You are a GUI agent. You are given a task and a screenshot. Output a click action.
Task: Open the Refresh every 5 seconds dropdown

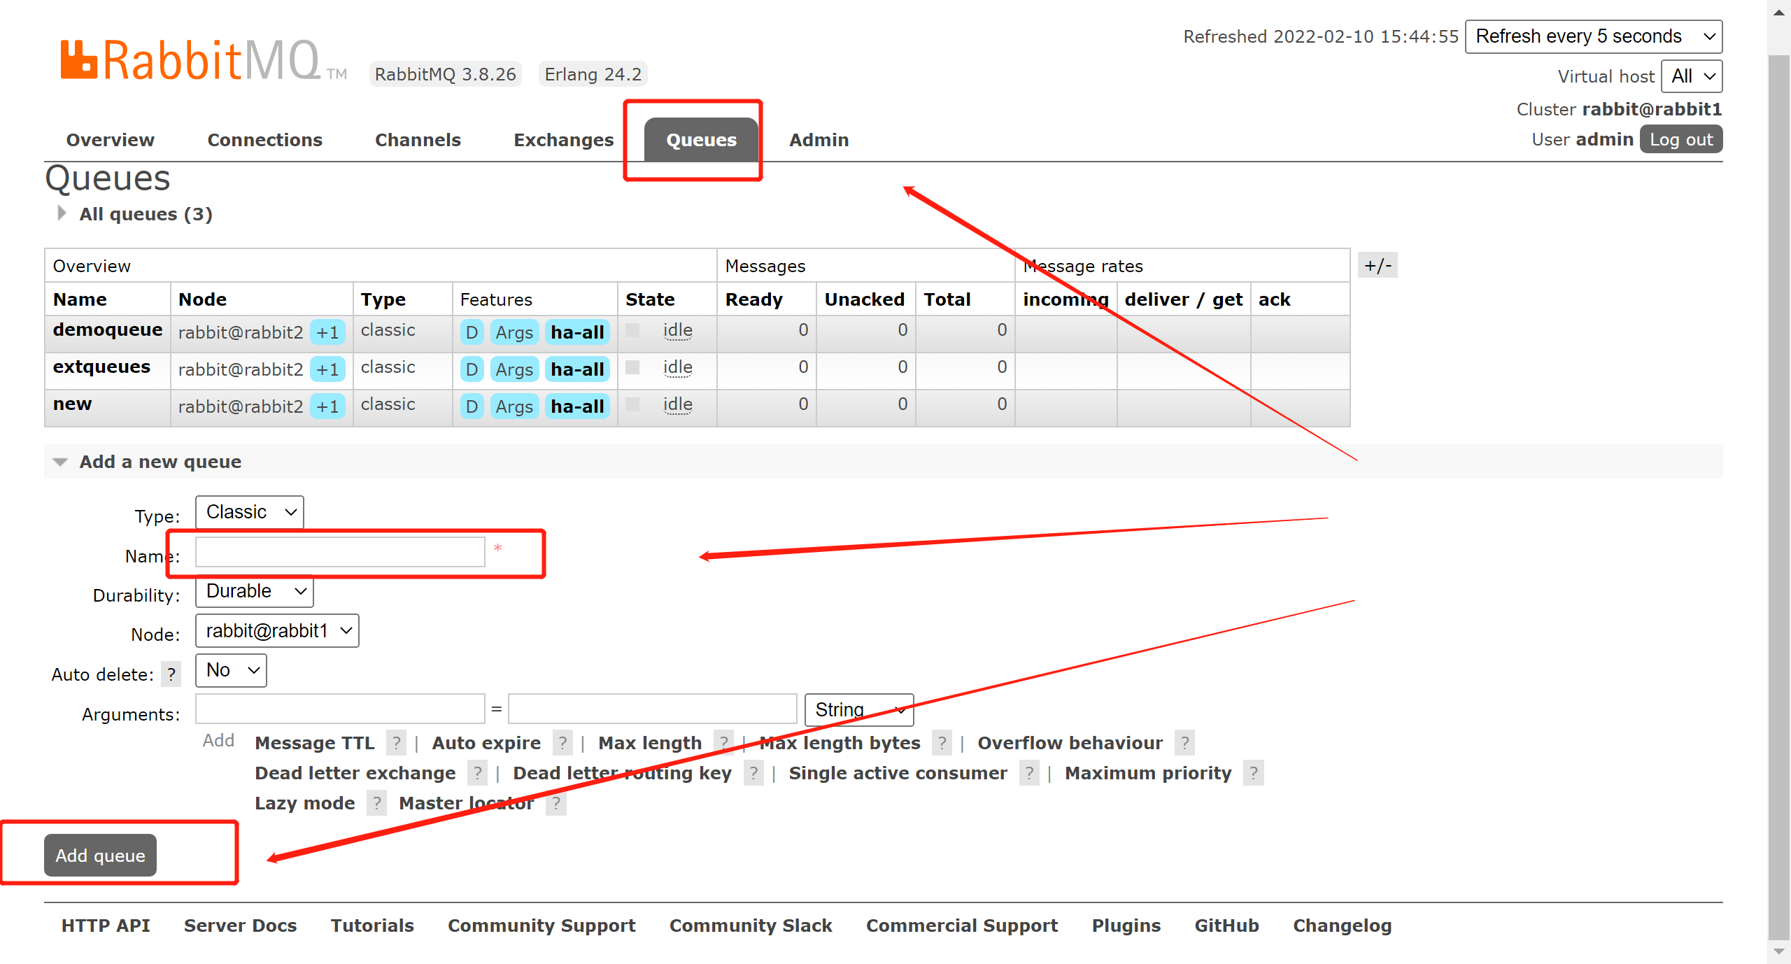point(1593,36)
